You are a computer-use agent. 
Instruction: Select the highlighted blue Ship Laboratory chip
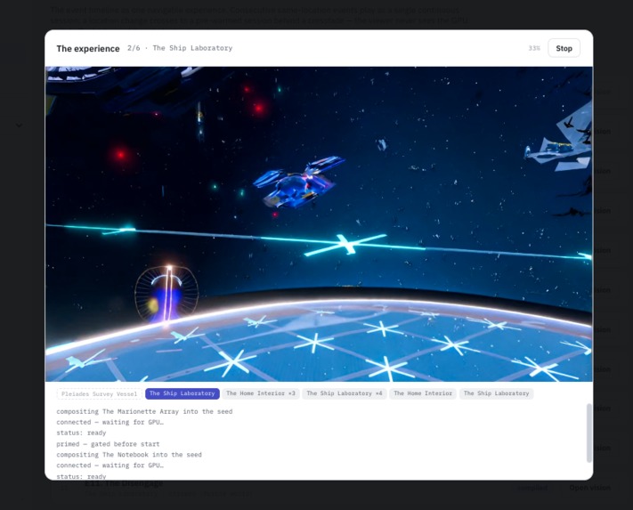(183, 393)
